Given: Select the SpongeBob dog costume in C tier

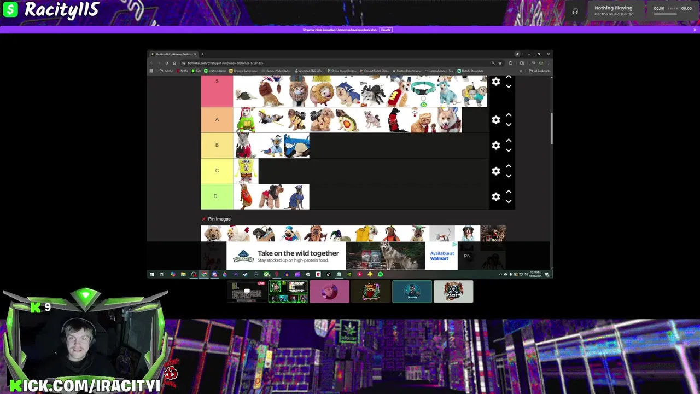Looking at the screenshot, I should point(246,171).
